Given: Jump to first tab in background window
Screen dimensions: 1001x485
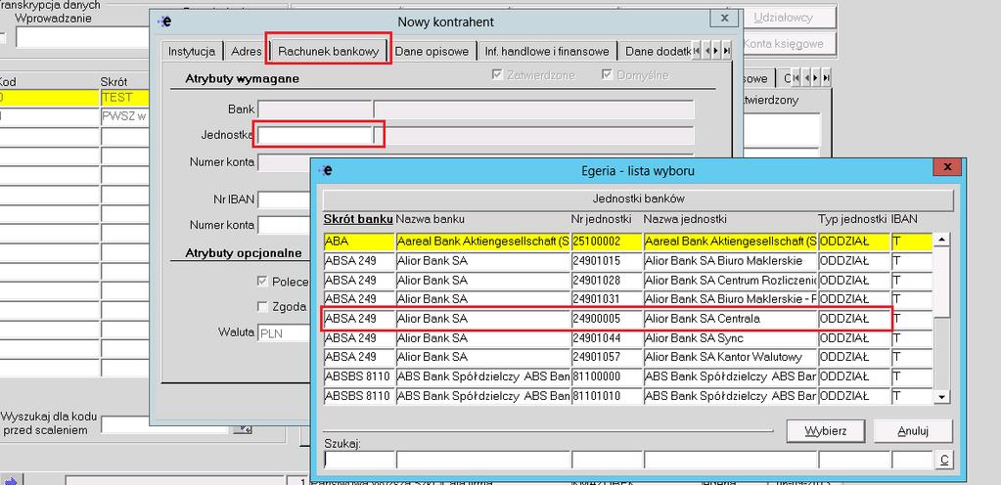Looking at the screenshot, I should [x=796, y=78].
